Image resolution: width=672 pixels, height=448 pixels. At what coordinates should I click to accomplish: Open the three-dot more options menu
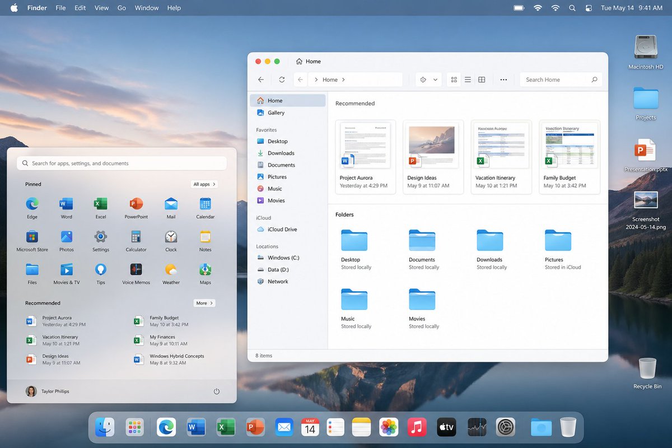coord(503,80)
